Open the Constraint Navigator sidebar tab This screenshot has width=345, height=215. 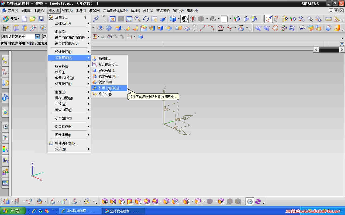click(5, 72)
